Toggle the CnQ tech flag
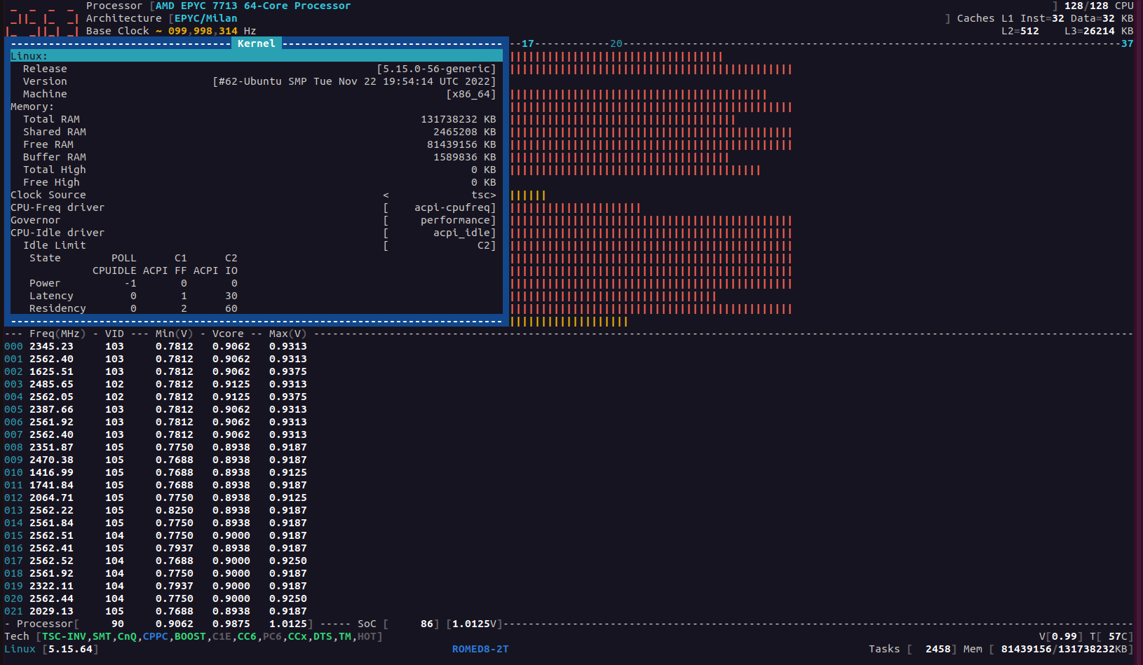Image resolution: width=1143 pixels, height=665 pixels. point(127,636)
